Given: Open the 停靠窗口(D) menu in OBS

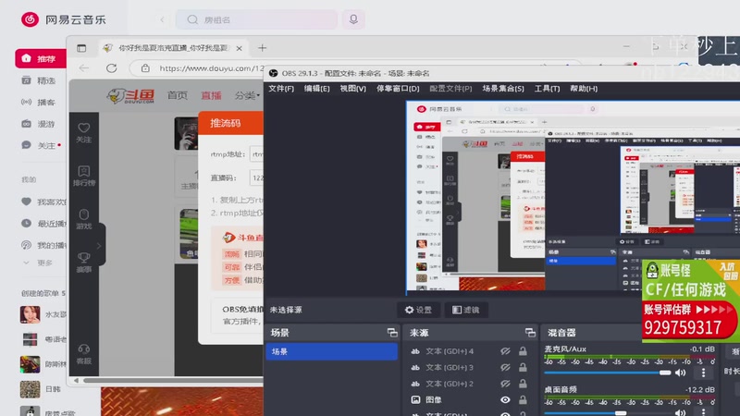Looking at the screenshot, I should click(x=398, y=89).
